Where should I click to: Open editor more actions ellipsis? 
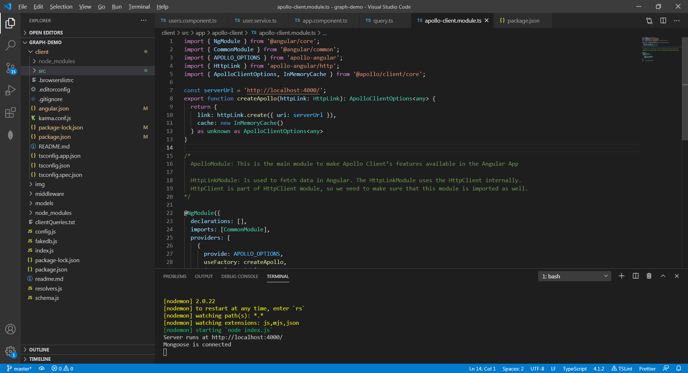click(x=677, y=20)
